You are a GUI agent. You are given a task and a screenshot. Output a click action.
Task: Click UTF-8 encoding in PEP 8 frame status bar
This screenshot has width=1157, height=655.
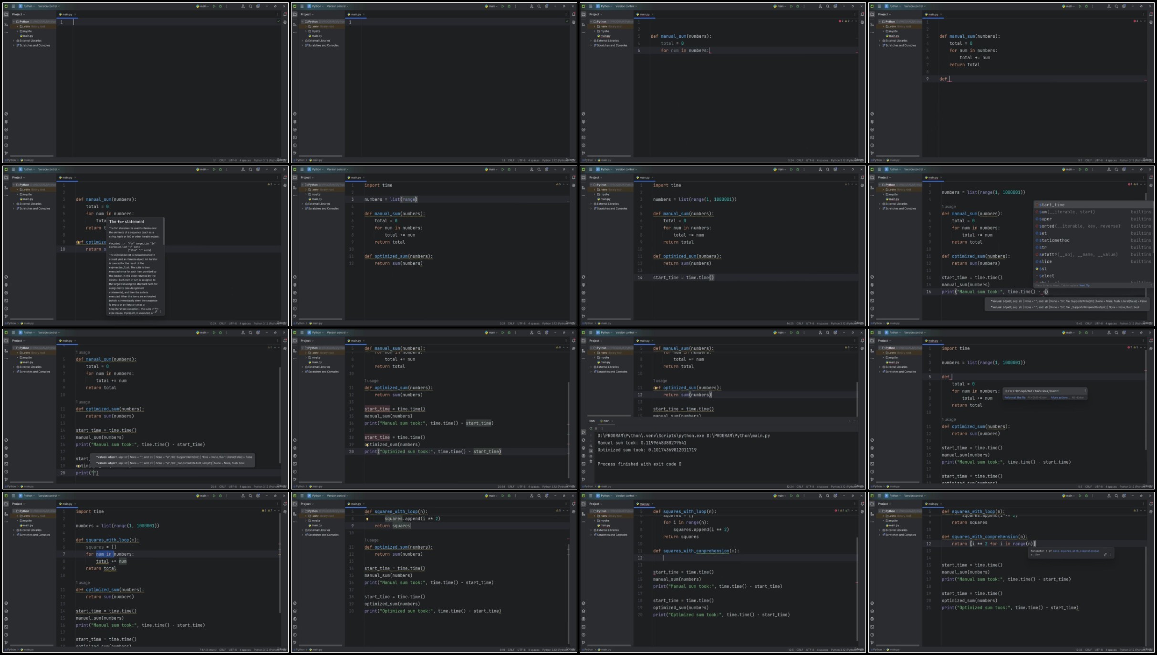(x=1099, y=487)
